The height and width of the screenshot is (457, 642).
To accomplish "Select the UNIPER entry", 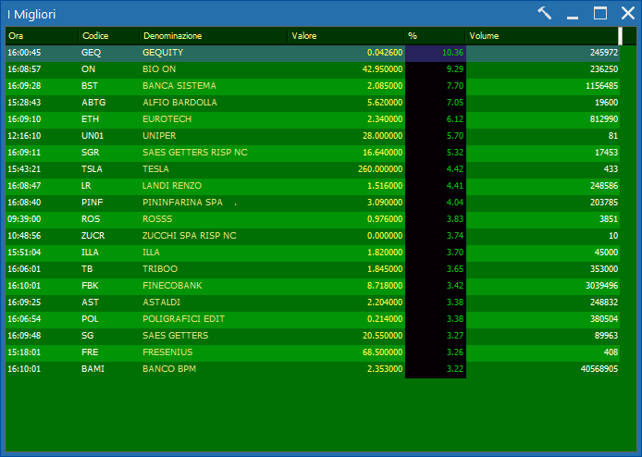I will 159,136.
